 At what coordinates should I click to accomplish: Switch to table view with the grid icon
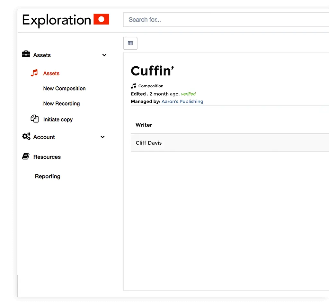pyautogui.click(x=130, y=43)
